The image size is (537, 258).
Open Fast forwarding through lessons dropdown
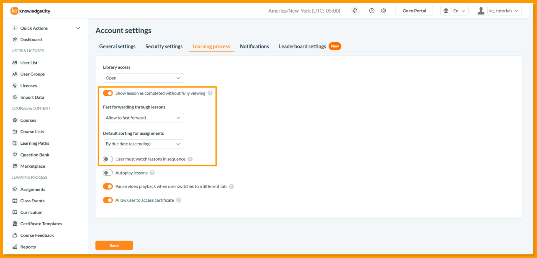click(143, 118)
